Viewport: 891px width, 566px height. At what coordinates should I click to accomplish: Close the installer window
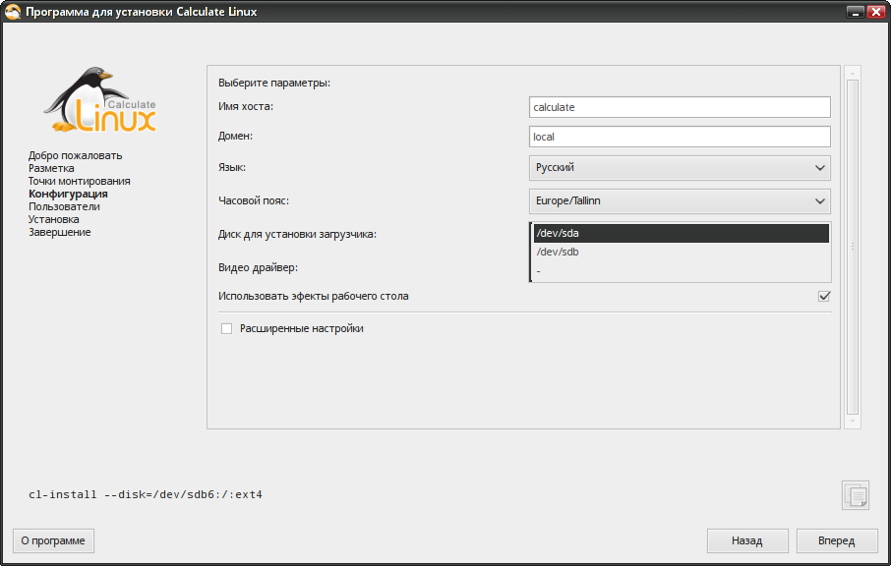875,12
